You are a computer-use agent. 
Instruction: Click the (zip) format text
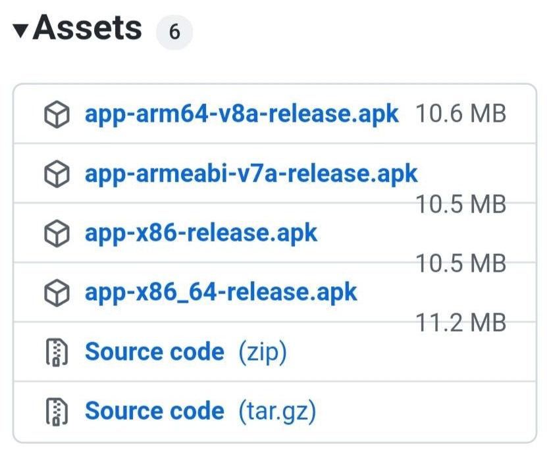263,352
